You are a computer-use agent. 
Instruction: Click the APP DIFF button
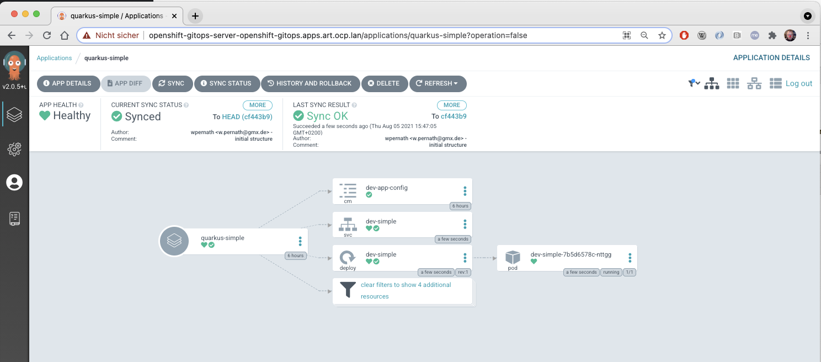pyautogui.click(x=125, y=83)
